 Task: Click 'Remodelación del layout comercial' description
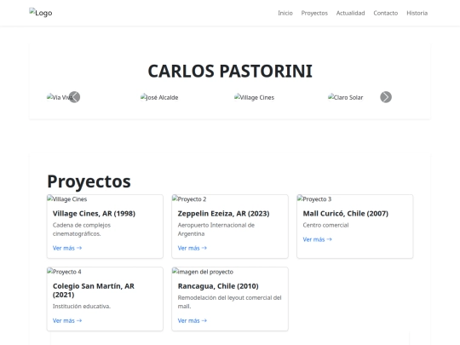click(229, 302)
